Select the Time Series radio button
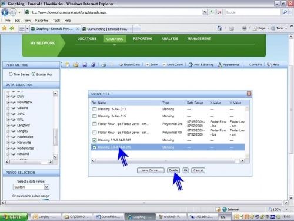The image size is (294, 221). pos(11,74)
